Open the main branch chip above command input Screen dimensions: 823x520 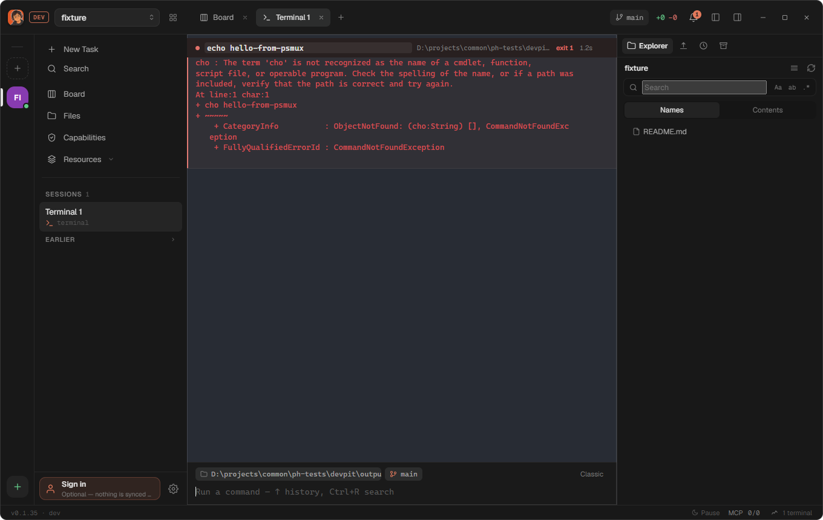(404, 474)
